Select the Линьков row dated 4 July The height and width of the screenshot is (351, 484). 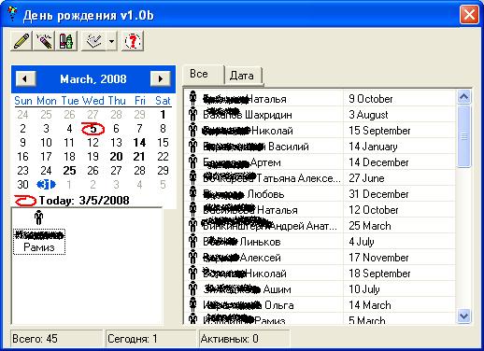[x=320, y=242]
